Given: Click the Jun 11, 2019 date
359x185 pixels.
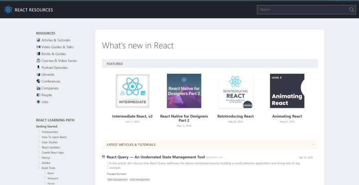Looking at the screenshot, I should pyautogui.click(x=132, y=122).
